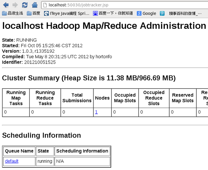208x170 pixels.
Task: Open the Nodes count link 1
Action: (x=96, y=112)
